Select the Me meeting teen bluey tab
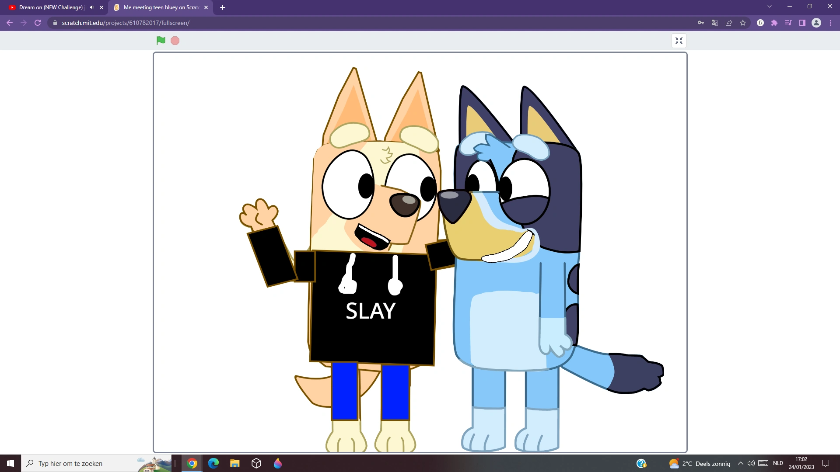 pyautogui.click(x=157, y=7)
